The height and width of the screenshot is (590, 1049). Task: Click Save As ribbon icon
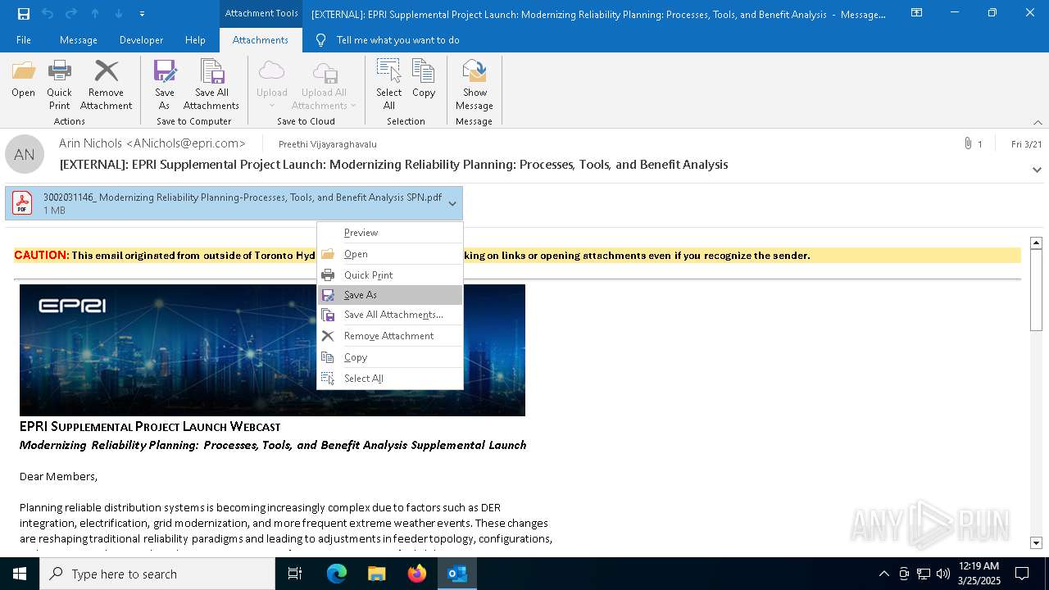165,85
